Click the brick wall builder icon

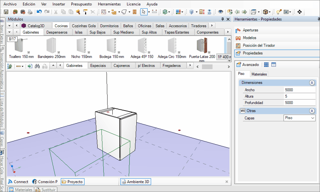pyautogui.click(x=114, y=12)
